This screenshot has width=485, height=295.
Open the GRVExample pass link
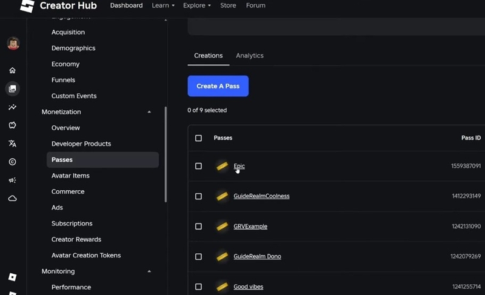click(250, 227)
